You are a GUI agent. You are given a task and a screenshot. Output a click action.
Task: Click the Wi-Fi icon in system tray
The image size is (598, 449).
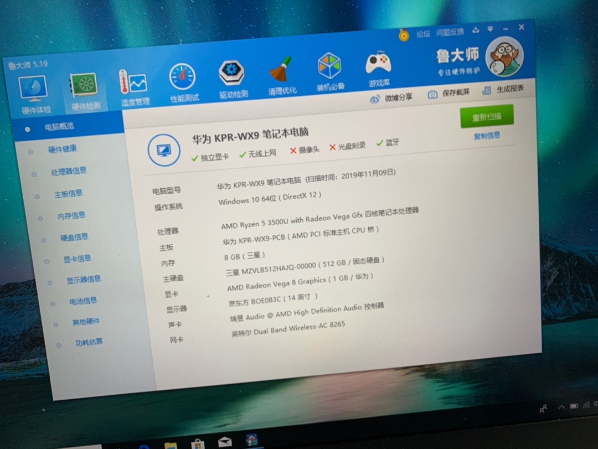586,404
